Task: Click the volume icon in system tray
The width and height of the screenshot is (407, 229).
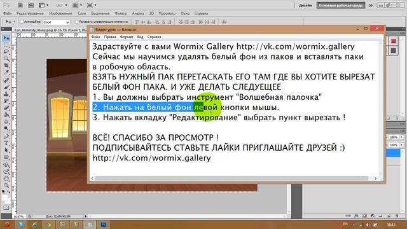Action: pyautogui.click(x=368, y=225)
